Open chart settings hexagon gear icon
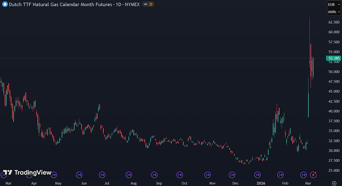This screenshot has height=186, width=342. (334, 183)
